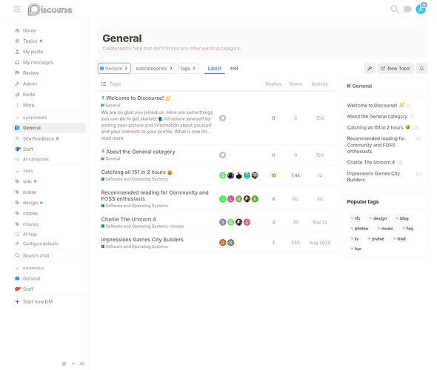Click read more on the Welcome topic

pos(112,138)
